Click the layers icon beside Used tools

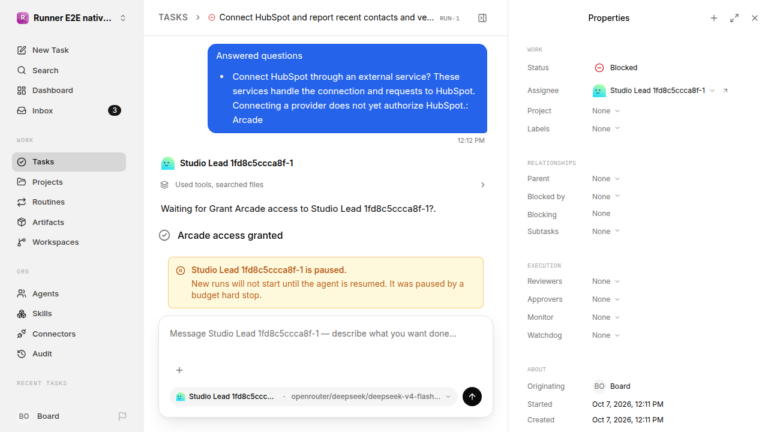(164, 185)
